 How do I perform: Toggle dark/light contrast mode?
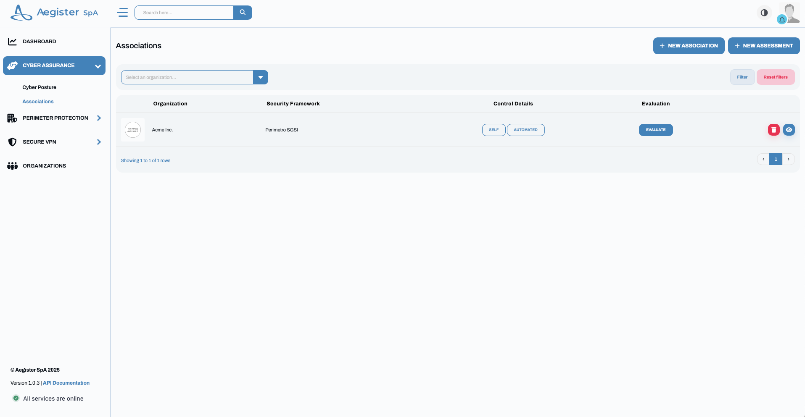click(x=764, y=13)
